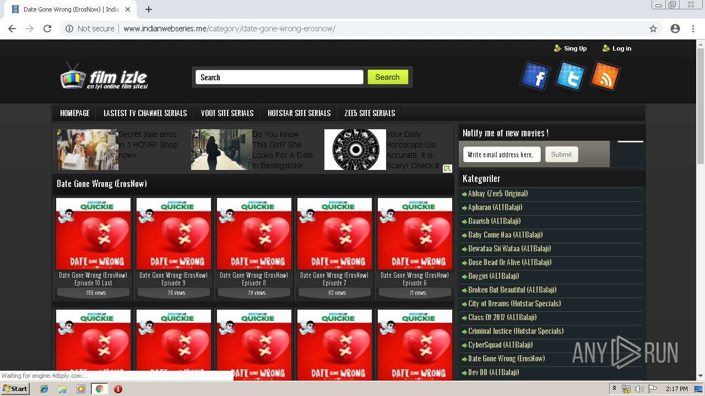Close the ad with the X icon
Viewport: 705px width, 396px height.
point(196,134)
